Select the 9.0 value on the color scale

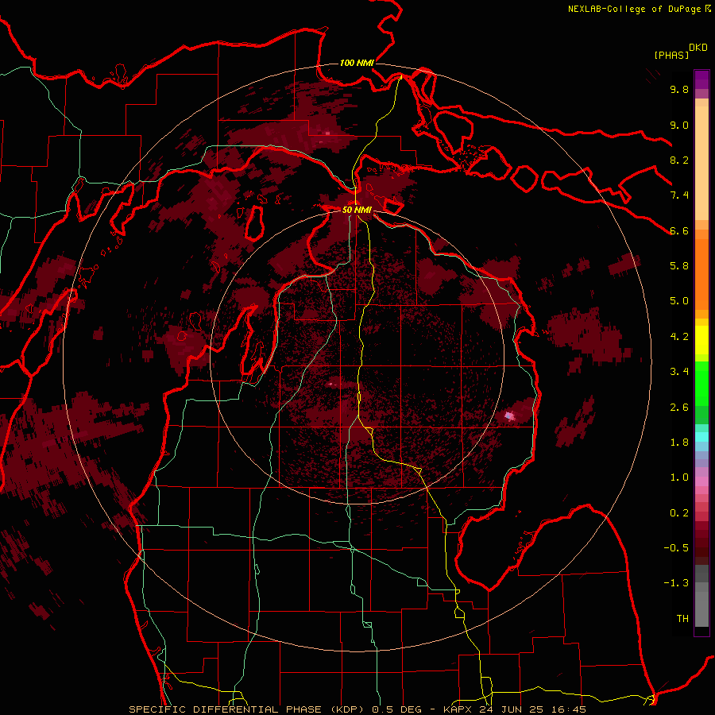(x=679, y=125)
